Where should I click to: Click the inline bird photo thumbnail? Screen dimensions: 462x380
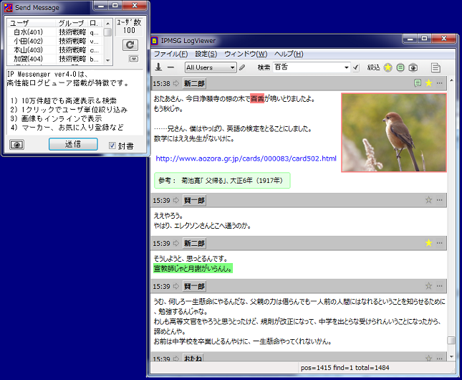(394, 133)
